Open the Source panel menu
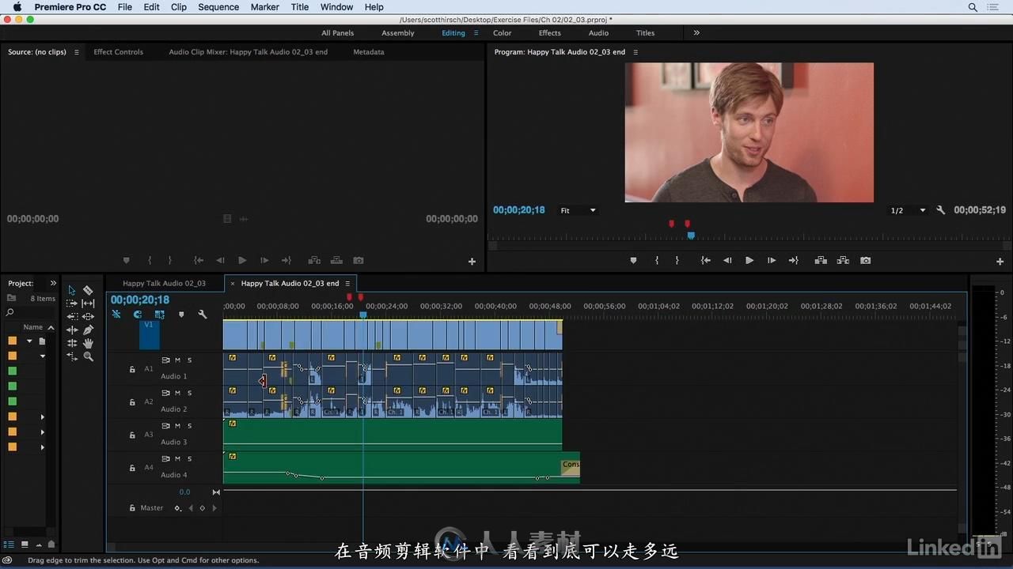Screen dimensions: 1013x569 pyautogui.click(x=77, y=52)
